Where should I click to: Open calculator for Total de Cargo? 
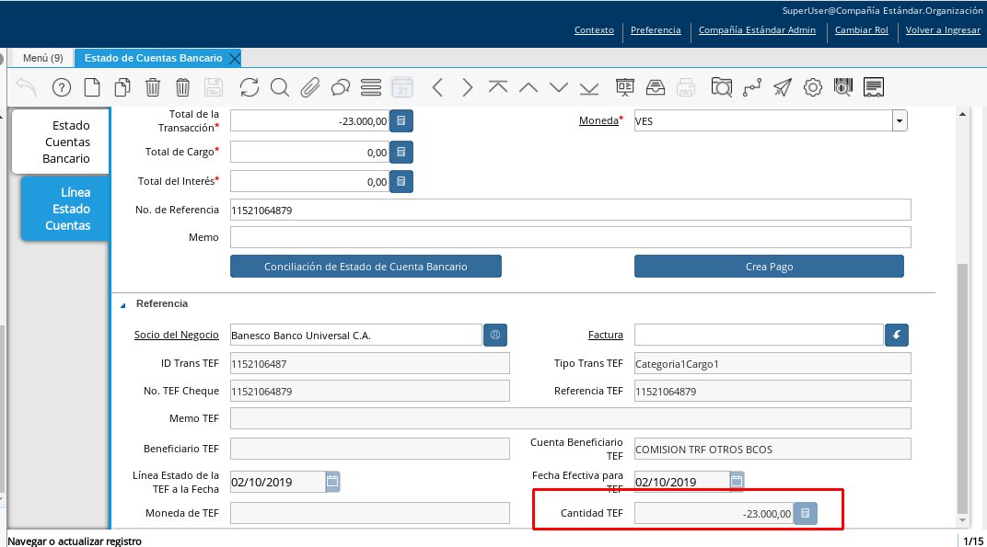click(401, 152)
